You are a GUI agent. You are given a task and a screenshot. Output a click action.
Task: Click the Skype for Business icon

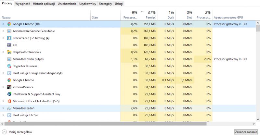pos(9,66)
